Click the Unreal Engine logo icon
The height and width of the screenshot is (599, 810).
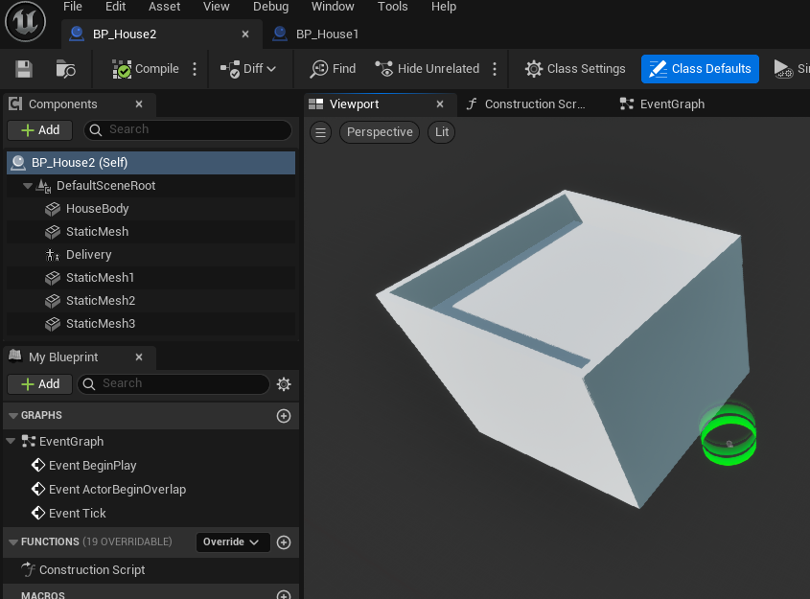(x=25, y=22)
